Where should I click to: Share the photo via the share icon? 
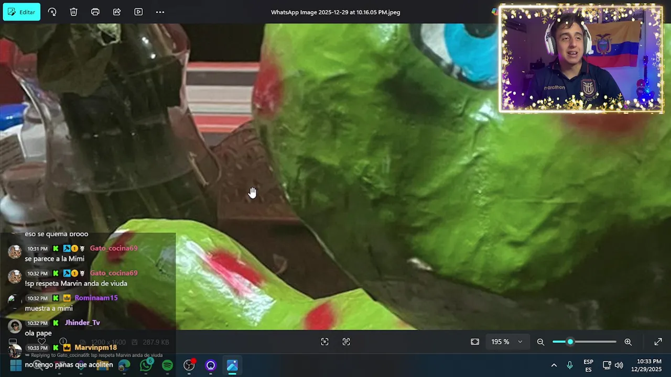[x=117, y=12]
